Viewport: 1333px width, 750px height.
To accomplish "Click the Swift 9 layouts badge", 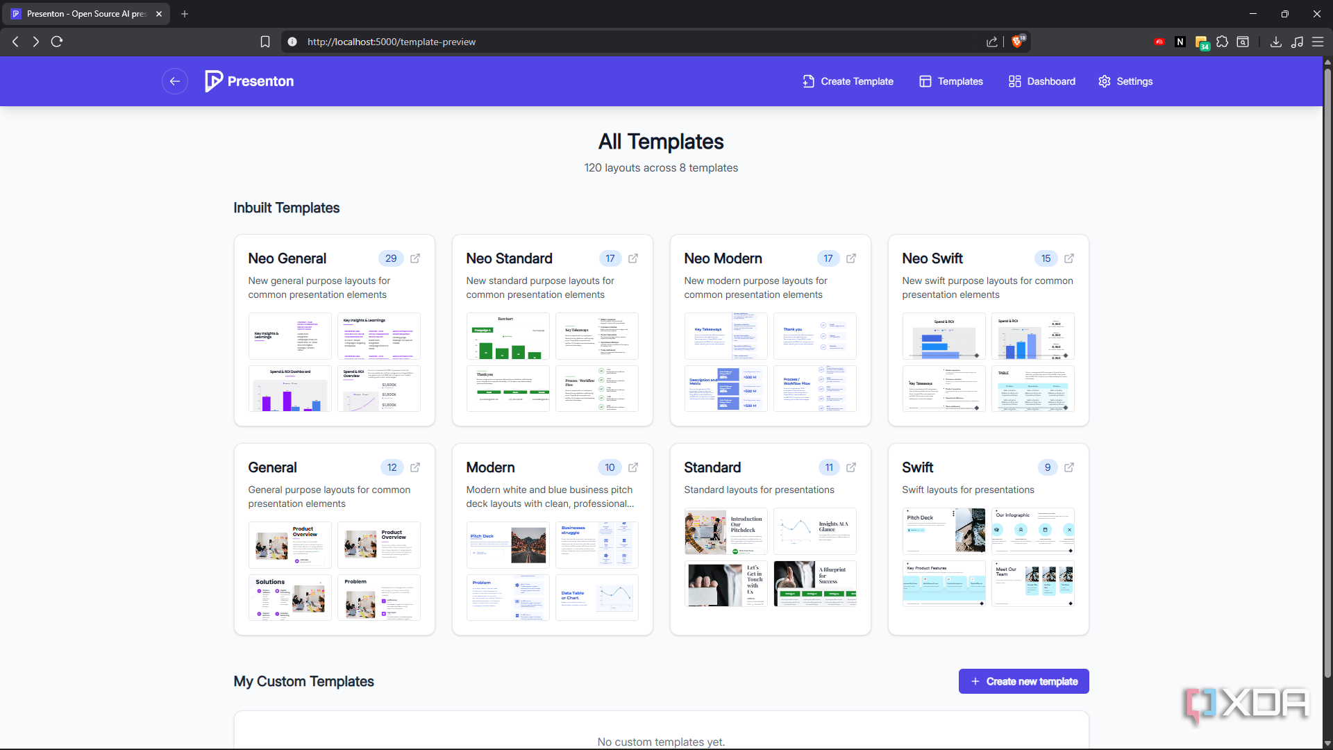I will click(x=1048, y=467).
